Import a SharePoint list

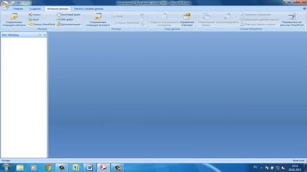(x=42, y=24)
